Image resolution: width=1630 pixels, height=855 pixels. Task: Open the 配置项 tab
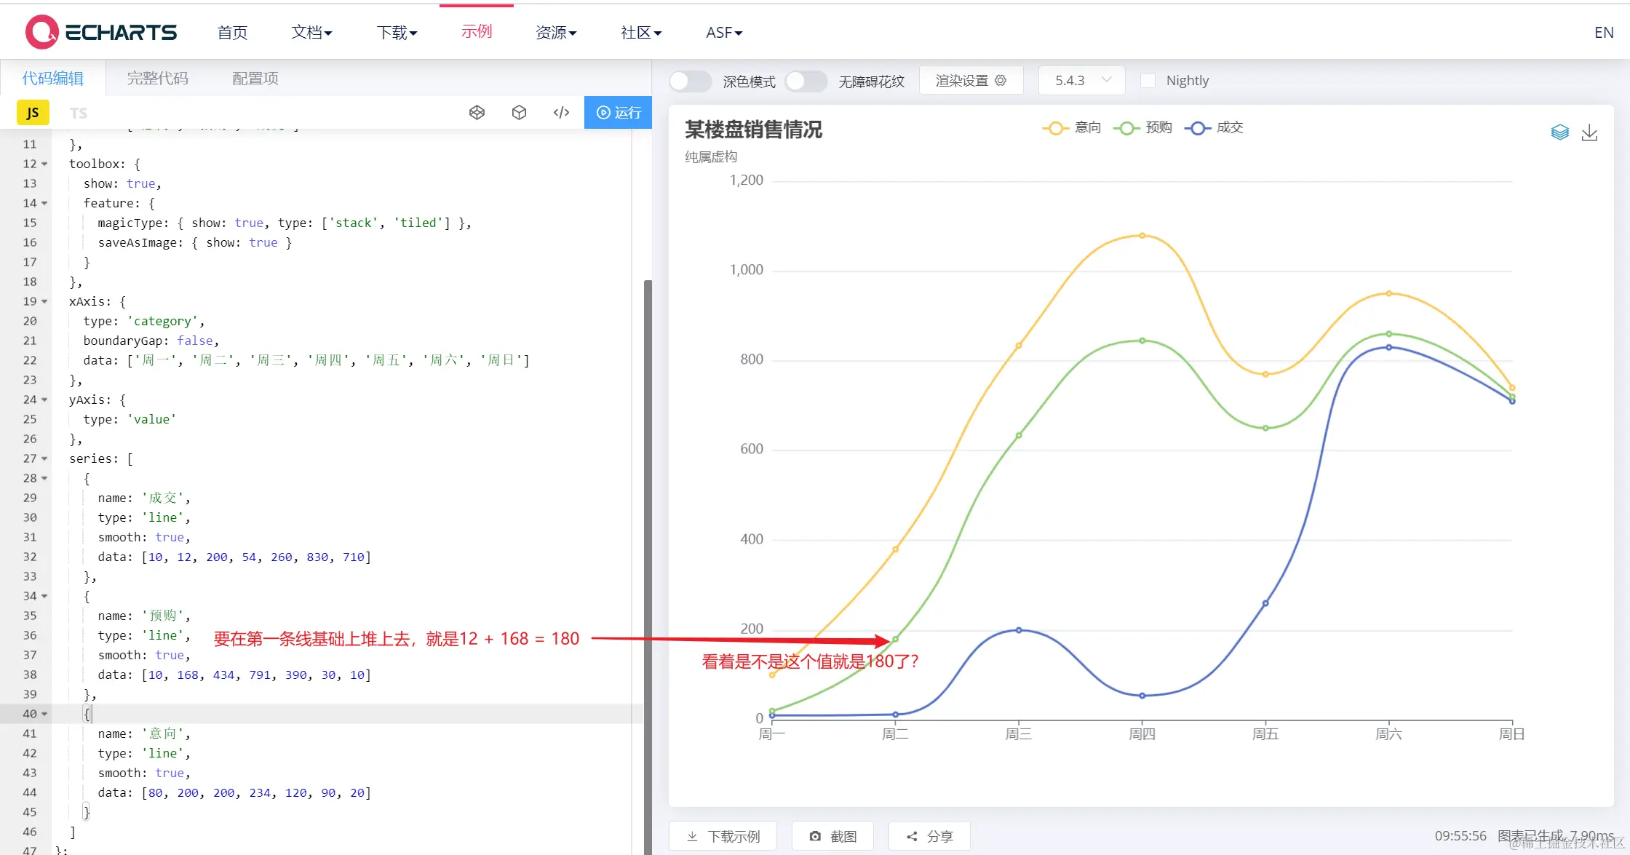point(255,79)
